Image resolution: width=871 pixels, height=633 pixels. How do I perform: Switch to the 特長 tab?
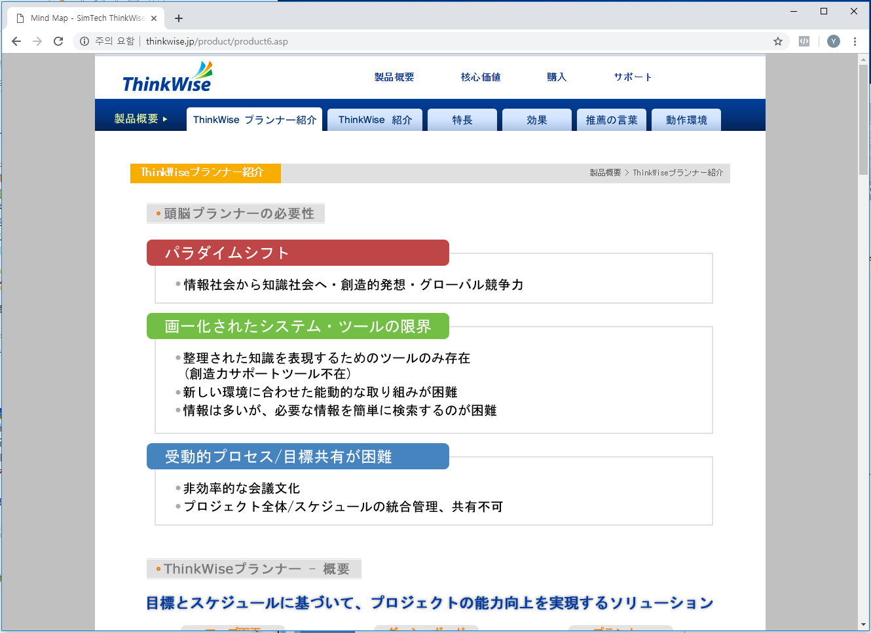(462, 120)
